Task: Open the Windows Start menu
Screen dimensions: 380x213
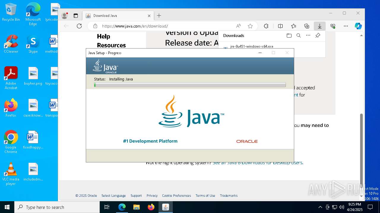Action: tap(7, 207)
